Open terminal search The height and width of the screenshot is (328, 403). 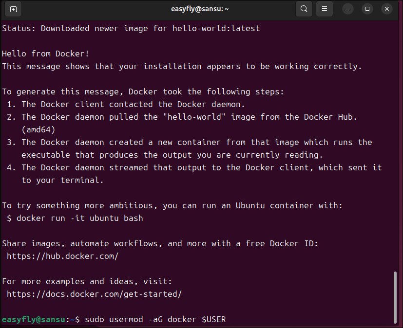pos(304,9)
